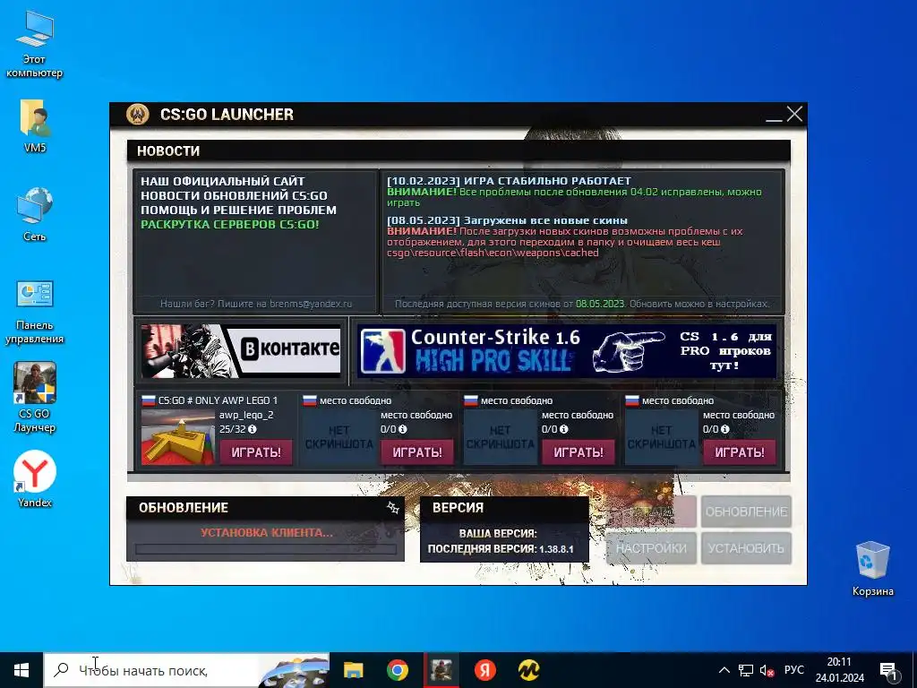Open File Explorer from the taskbar

(x=353, y=670)
